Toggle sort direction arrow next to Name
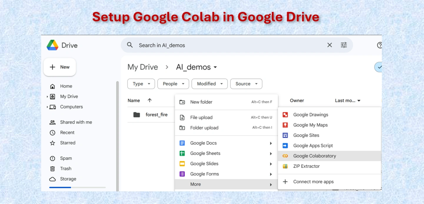The height and width of the screenshot is (204, 424). 149,101
